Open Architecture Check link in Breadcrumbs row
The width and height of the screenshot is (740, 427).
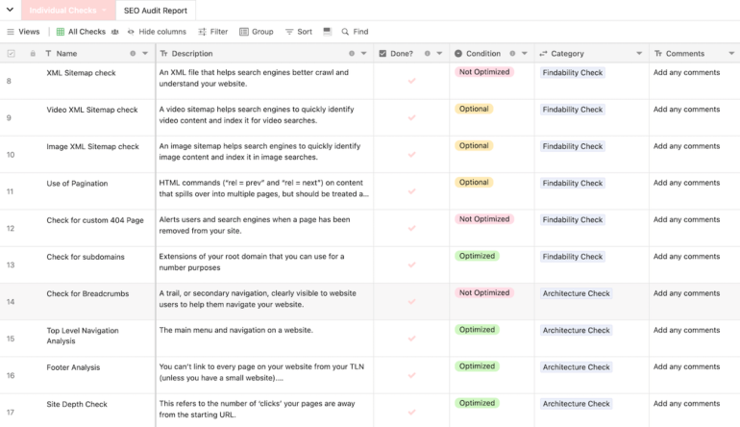[577, 293]
